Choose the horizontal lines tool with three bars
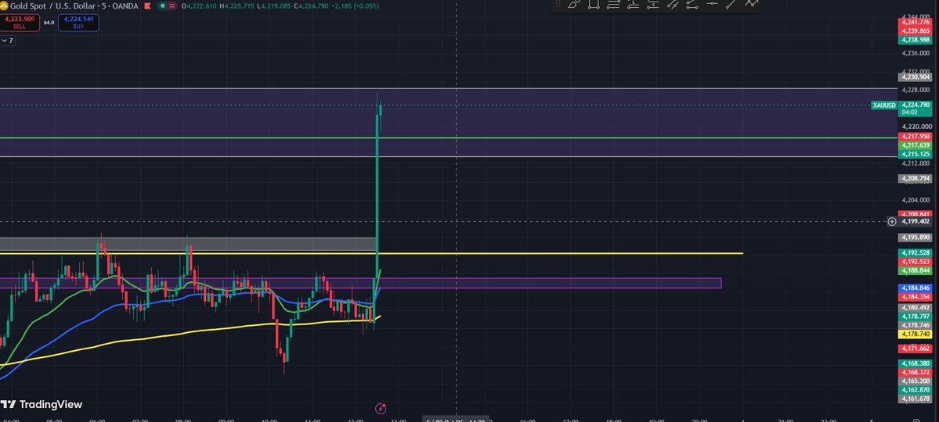Screen dimensions: 939x422 tap(613, 4)
